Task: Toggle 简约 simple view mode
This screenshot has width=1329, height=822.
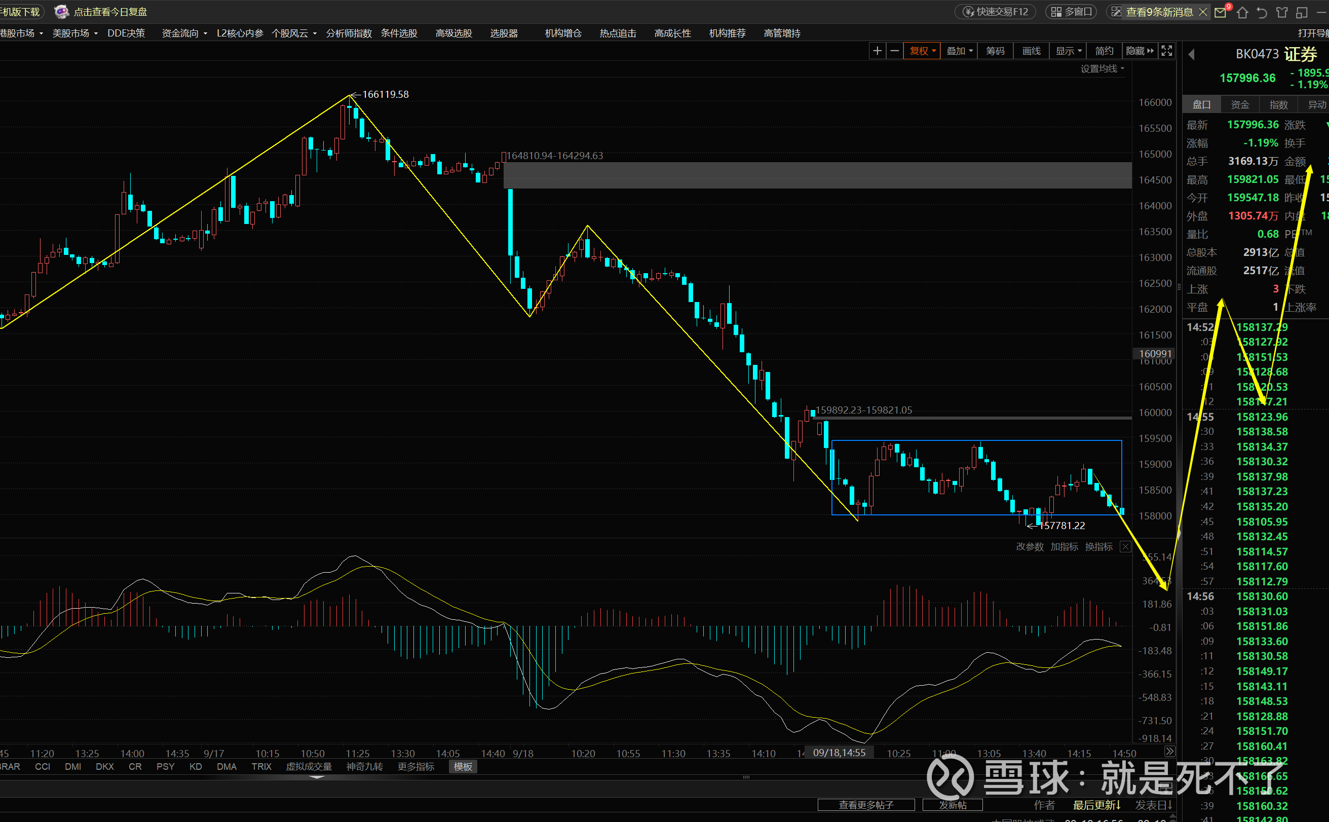Action: pyautogui.click(x=1104, y=51)
